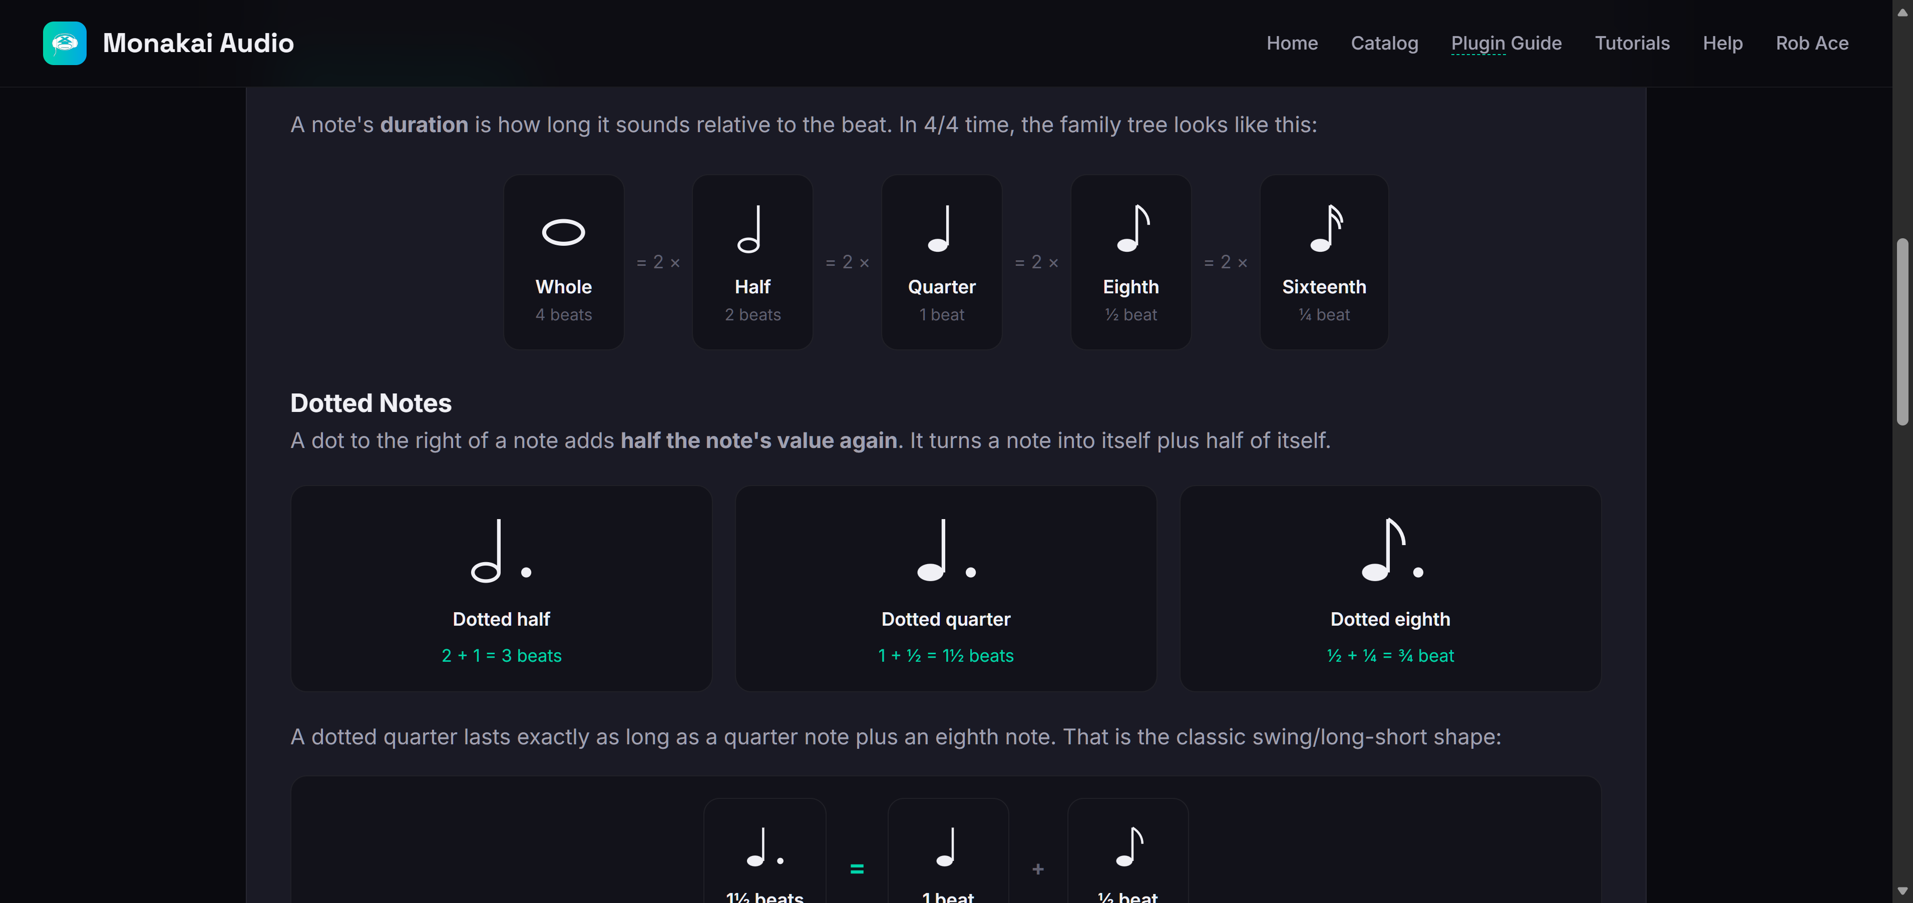1913x903 pixels.
Task: Click the '= 2 ×' between Half and Quarter
Action: click(847, 262)
